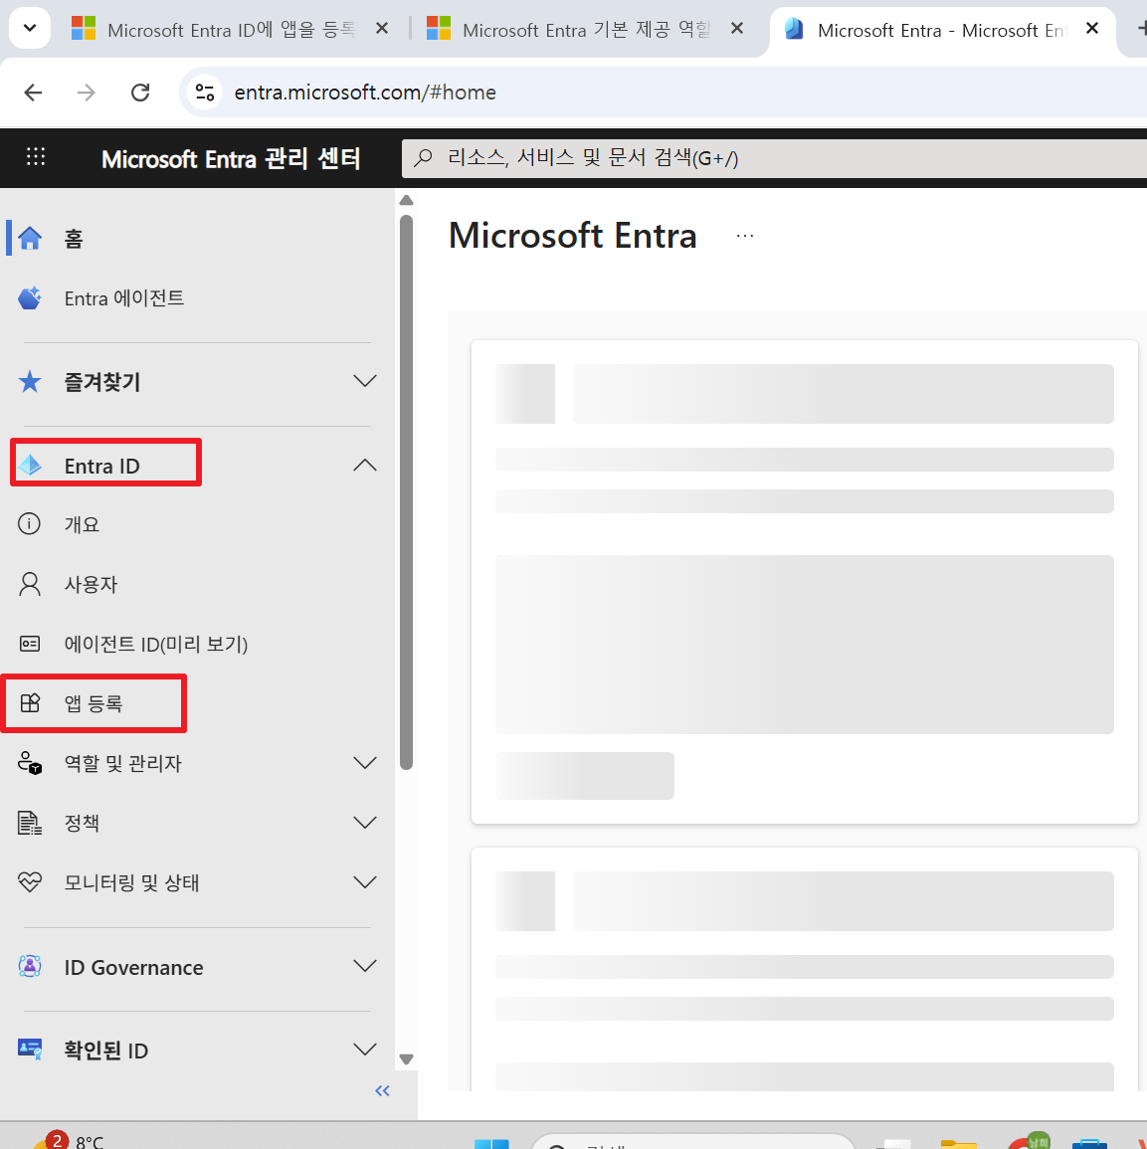Switch to 'Microsoft Entra ID에 앱을 등록' tab
The height and width of the screenshot is (1149, 1147).
click(x=231, y=30)
